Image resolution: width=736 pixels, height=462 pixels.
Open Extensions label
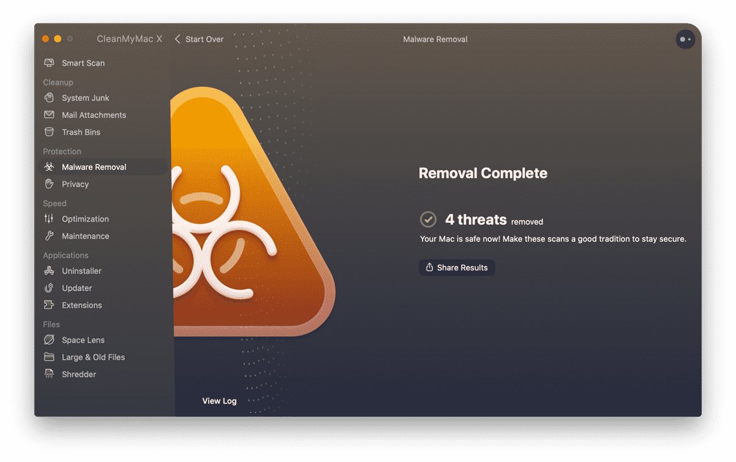pyautogui.click(x=82, y=305)
